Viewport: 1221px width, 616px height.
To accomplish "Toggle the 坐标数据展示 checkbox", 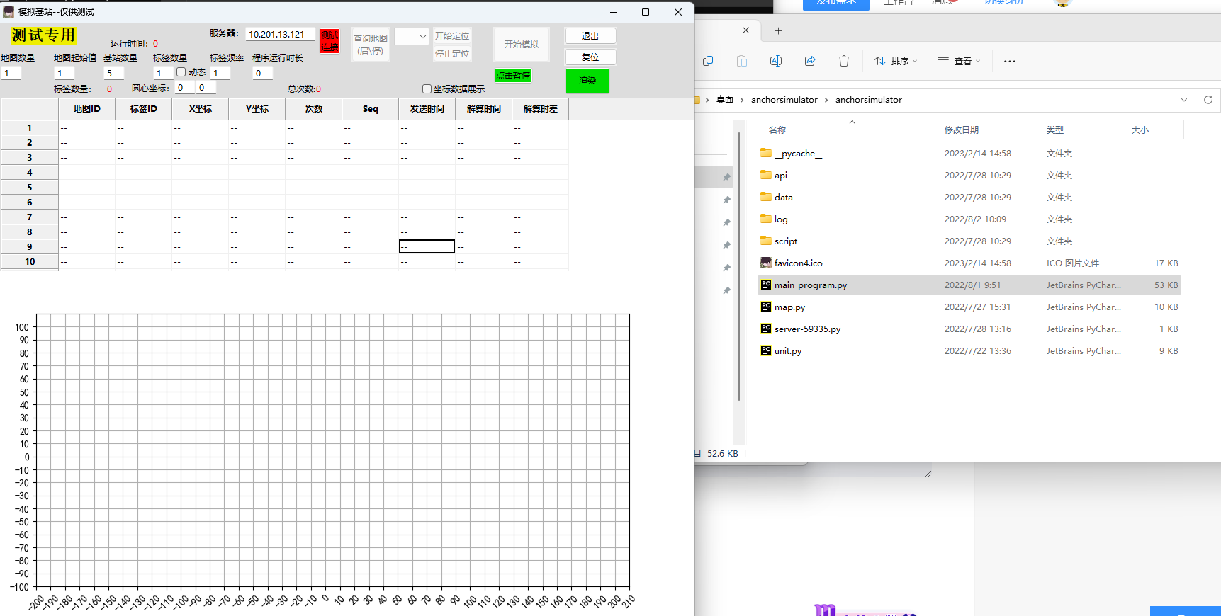I will tap(427, 89).
